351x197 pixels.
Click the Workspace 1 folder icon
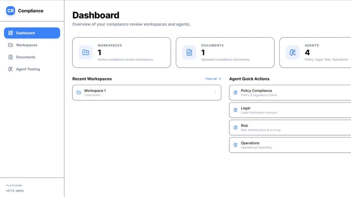pyautogui.click(x=79, y=92)
